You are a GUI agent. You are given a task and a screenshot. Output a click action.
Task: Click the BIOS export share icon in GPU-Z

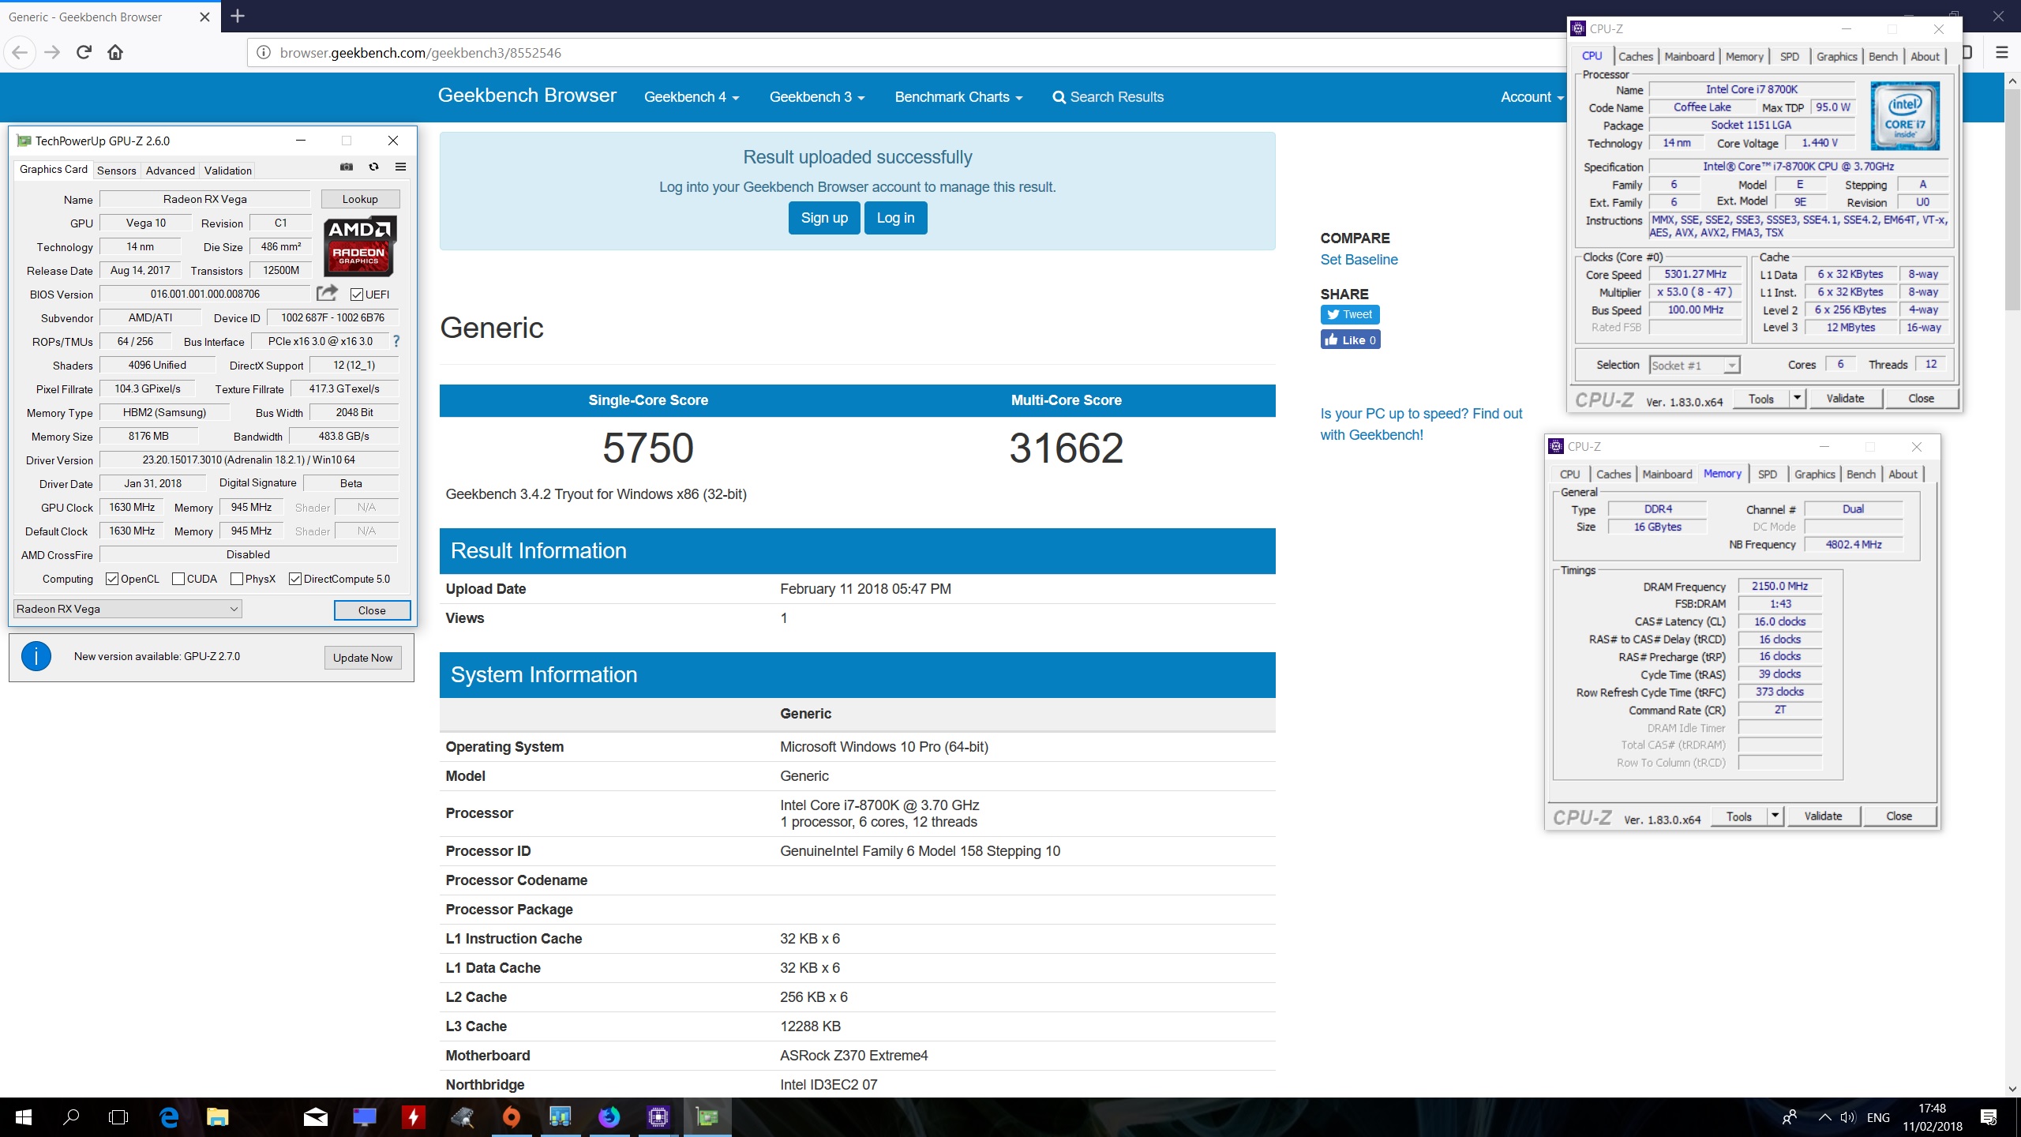click(327, 293)
